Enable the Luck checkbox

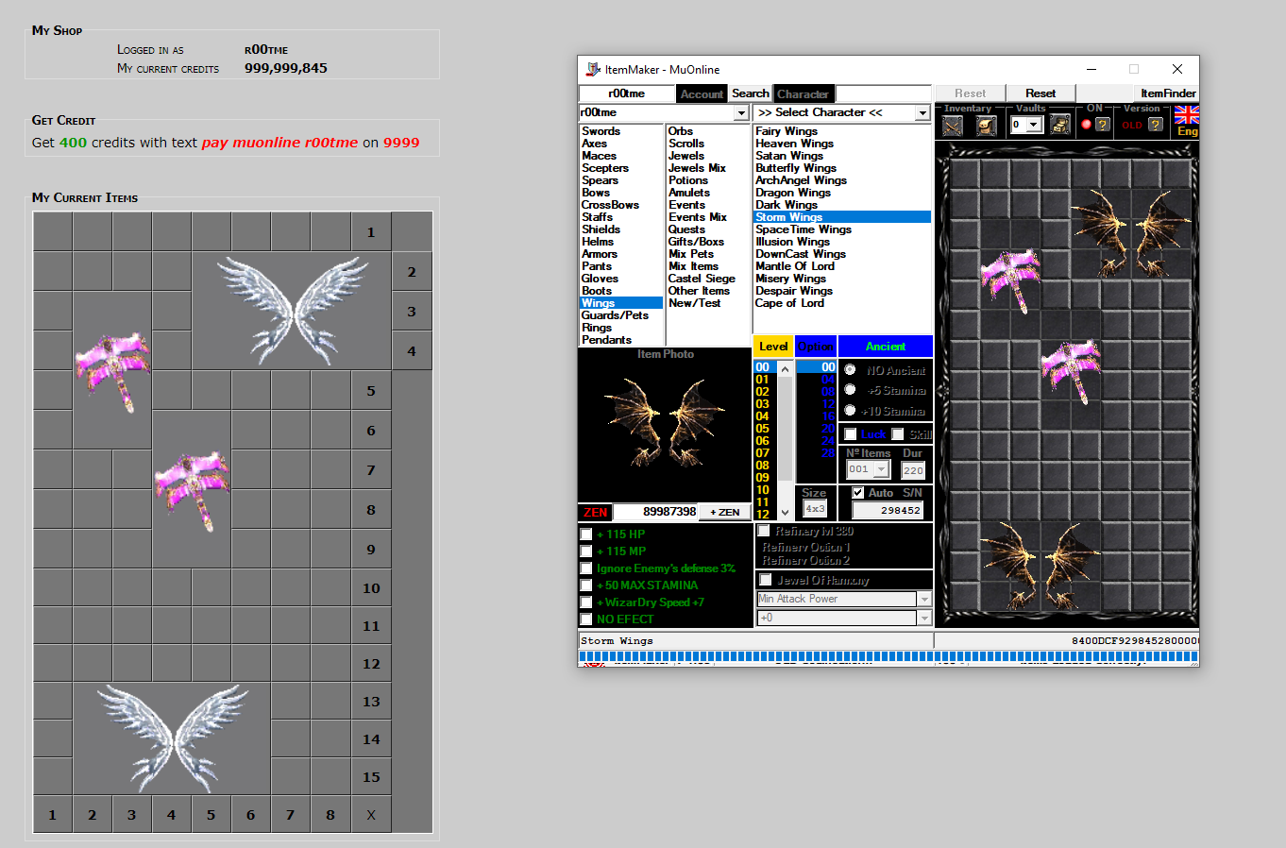click(x=851, y=434)
